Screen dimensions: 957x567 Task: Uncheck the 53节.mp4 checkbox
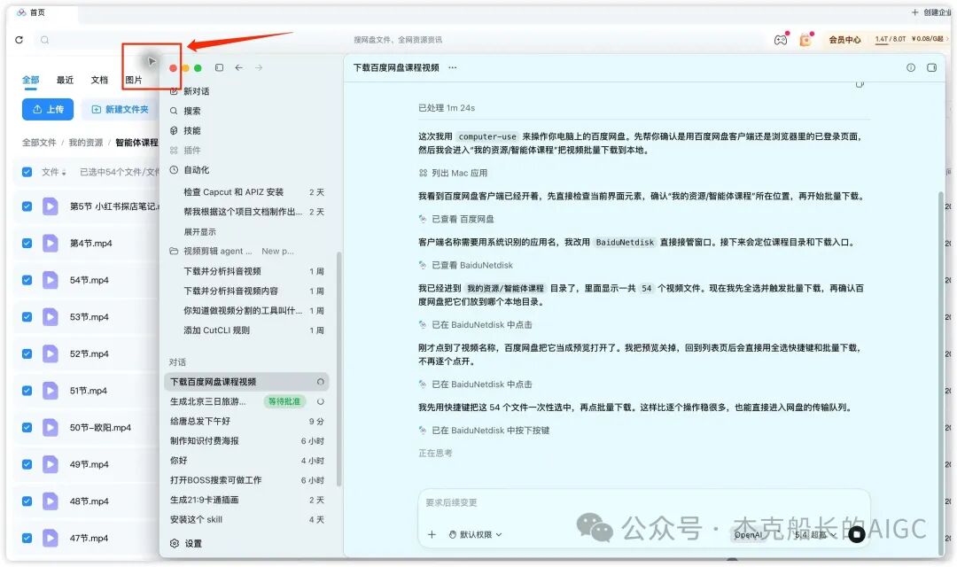(27, 317)
